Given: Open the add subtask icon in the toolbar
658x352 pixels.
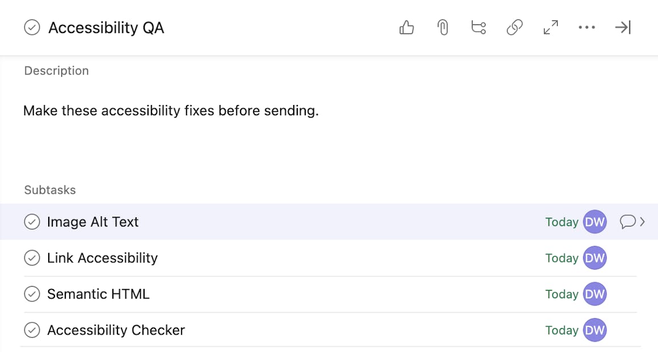Looking at the screenshot, I should point(478,27).
